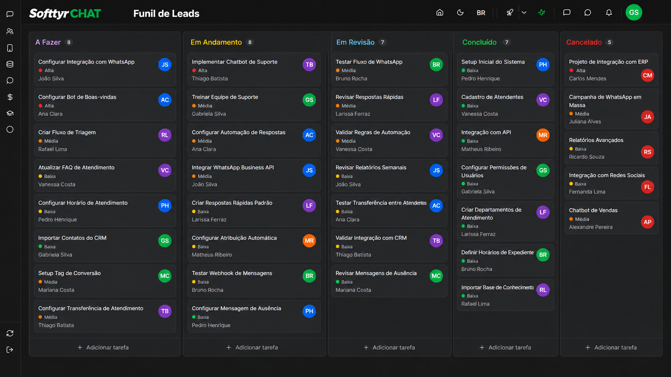Click the title 'Configurar Permissões de Usuários'
This screenshot has height=377, width=671.
(494, 171)
